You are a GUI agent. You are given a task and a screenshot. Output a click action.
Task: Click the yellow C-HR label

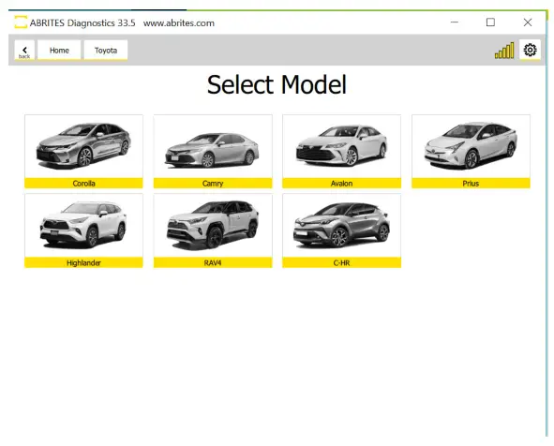tap(341, 262)
